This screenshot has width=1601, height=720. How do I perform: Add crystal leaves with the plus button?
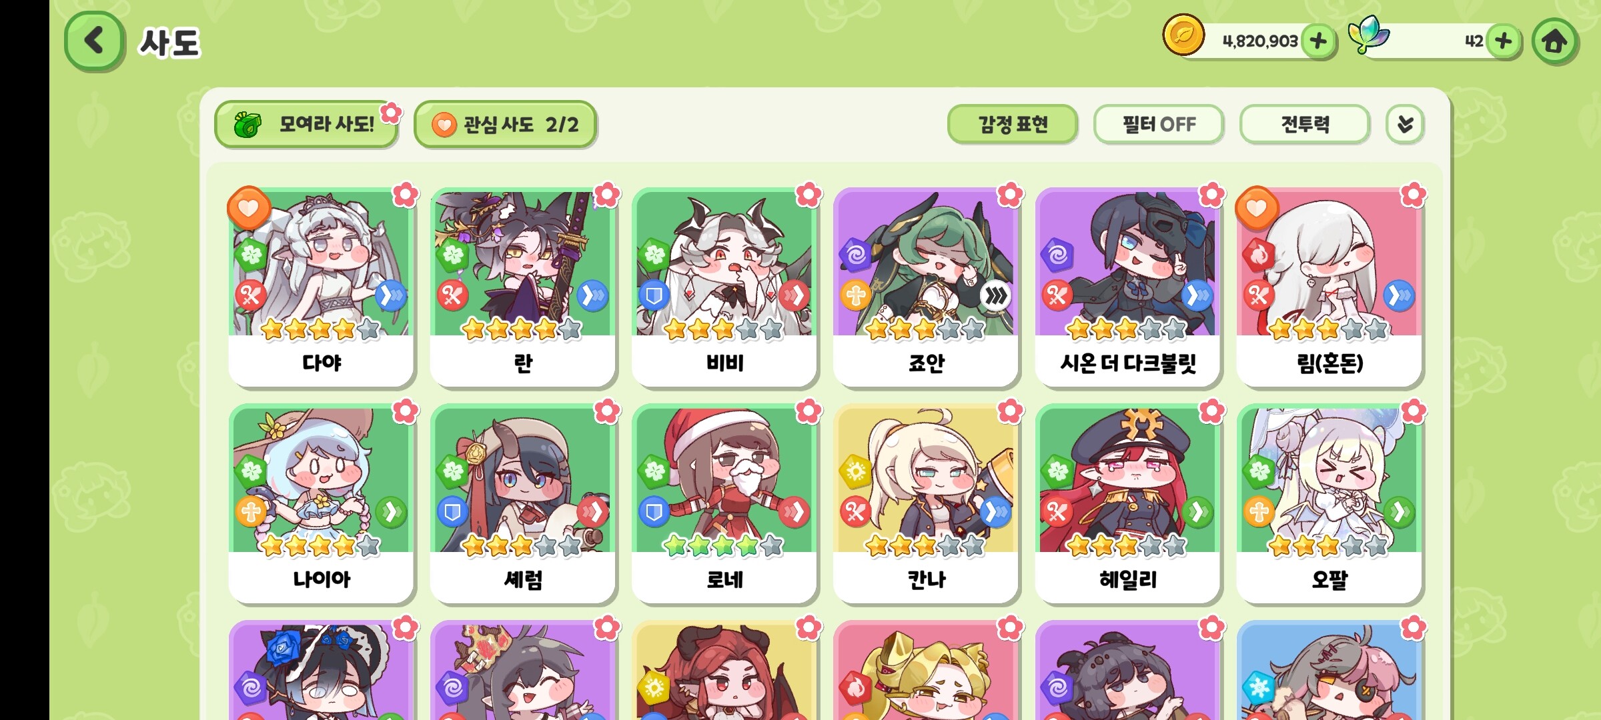[1504, 41]
